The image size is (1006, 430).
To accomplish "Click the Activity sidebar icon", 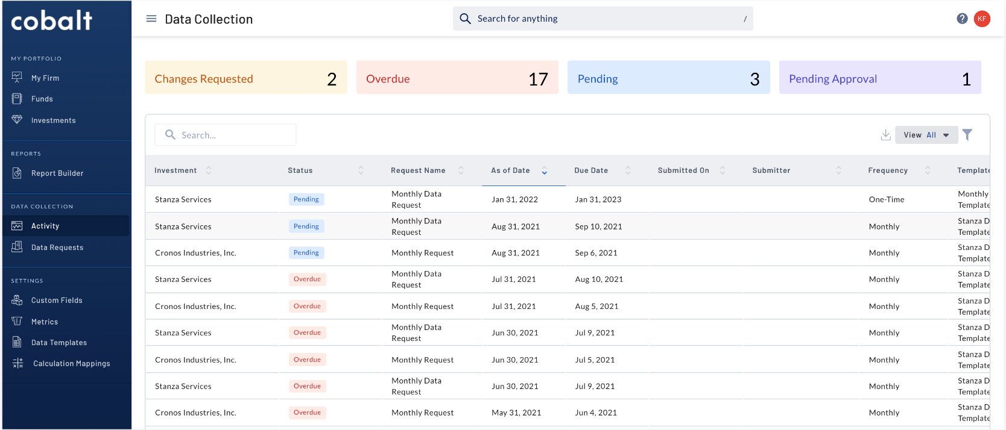I will [17, 226].
